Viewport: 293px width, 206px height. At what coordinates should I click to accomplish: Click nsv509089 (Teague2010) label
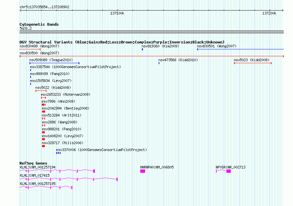[51, 60]
